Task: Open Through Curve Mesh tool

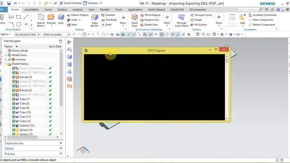Action: coord(181,20)
